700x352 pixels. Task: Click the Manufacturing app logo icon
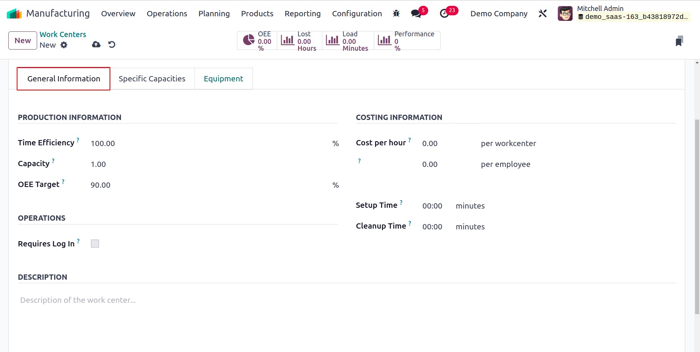point(14,14)
